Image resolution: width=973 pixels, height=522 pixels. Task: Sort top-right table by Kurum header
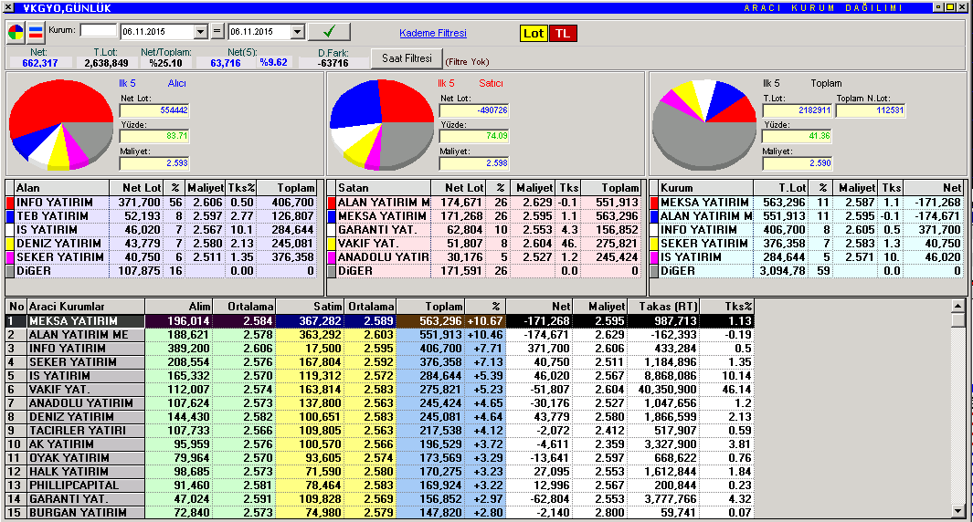(x=705, y=188)
